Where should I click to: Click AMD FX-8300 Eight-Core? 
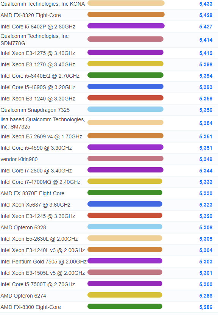31,307
